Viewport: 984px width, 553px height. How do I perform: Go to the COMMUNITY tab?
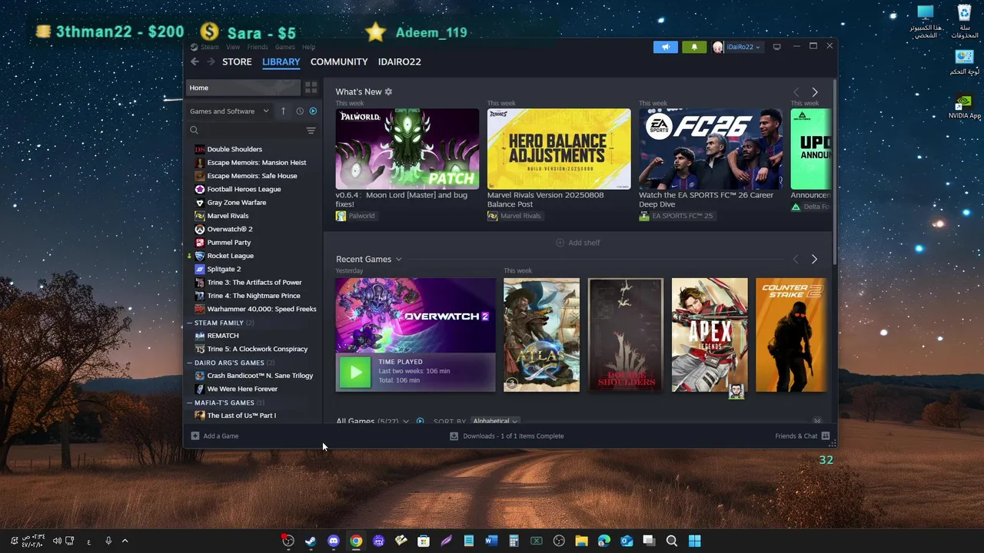click(x=339, y=61)
